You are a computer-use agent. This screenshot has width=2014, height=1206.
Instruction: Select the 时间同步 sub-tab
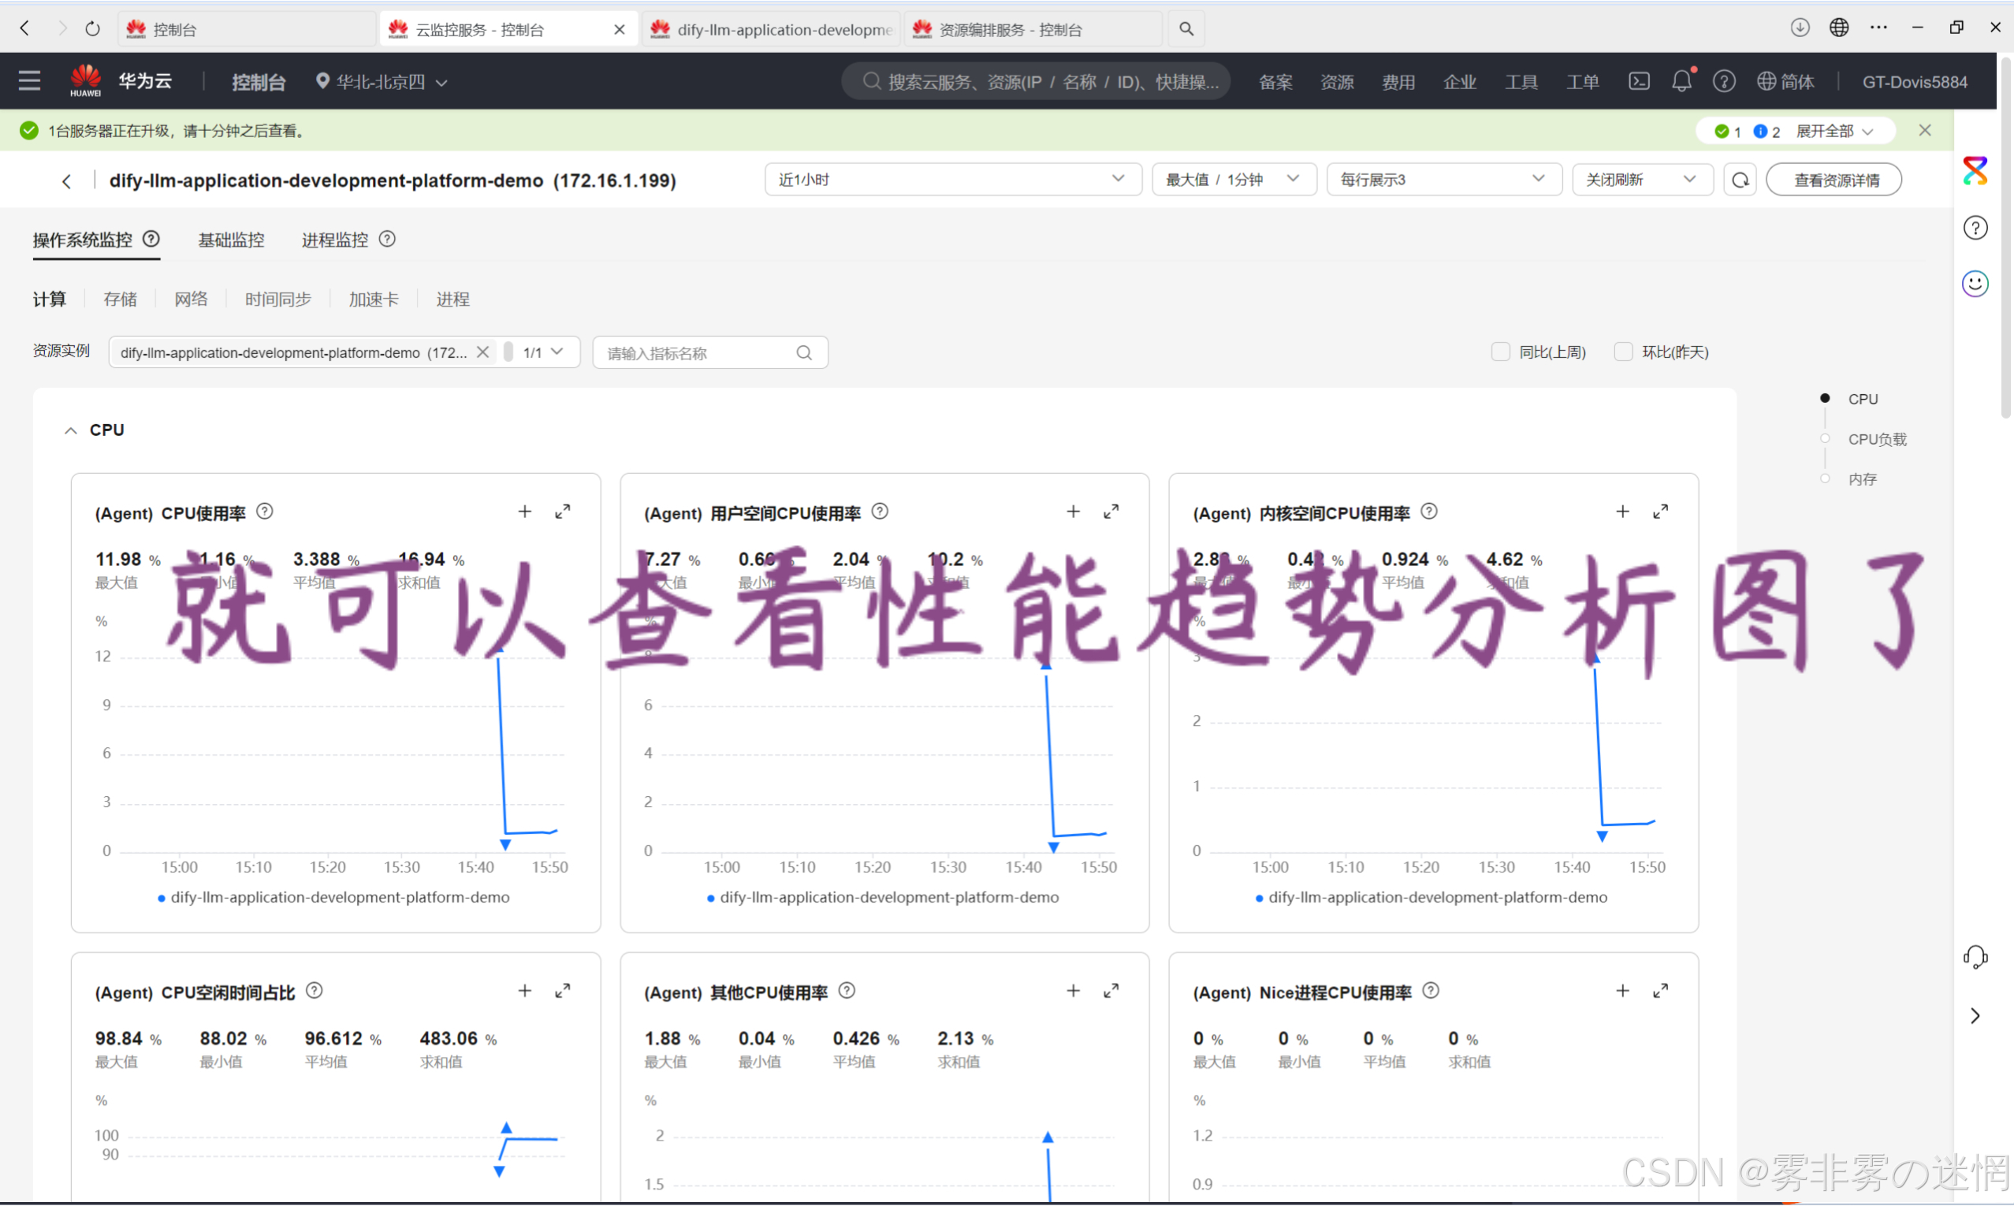click(277, 299)
